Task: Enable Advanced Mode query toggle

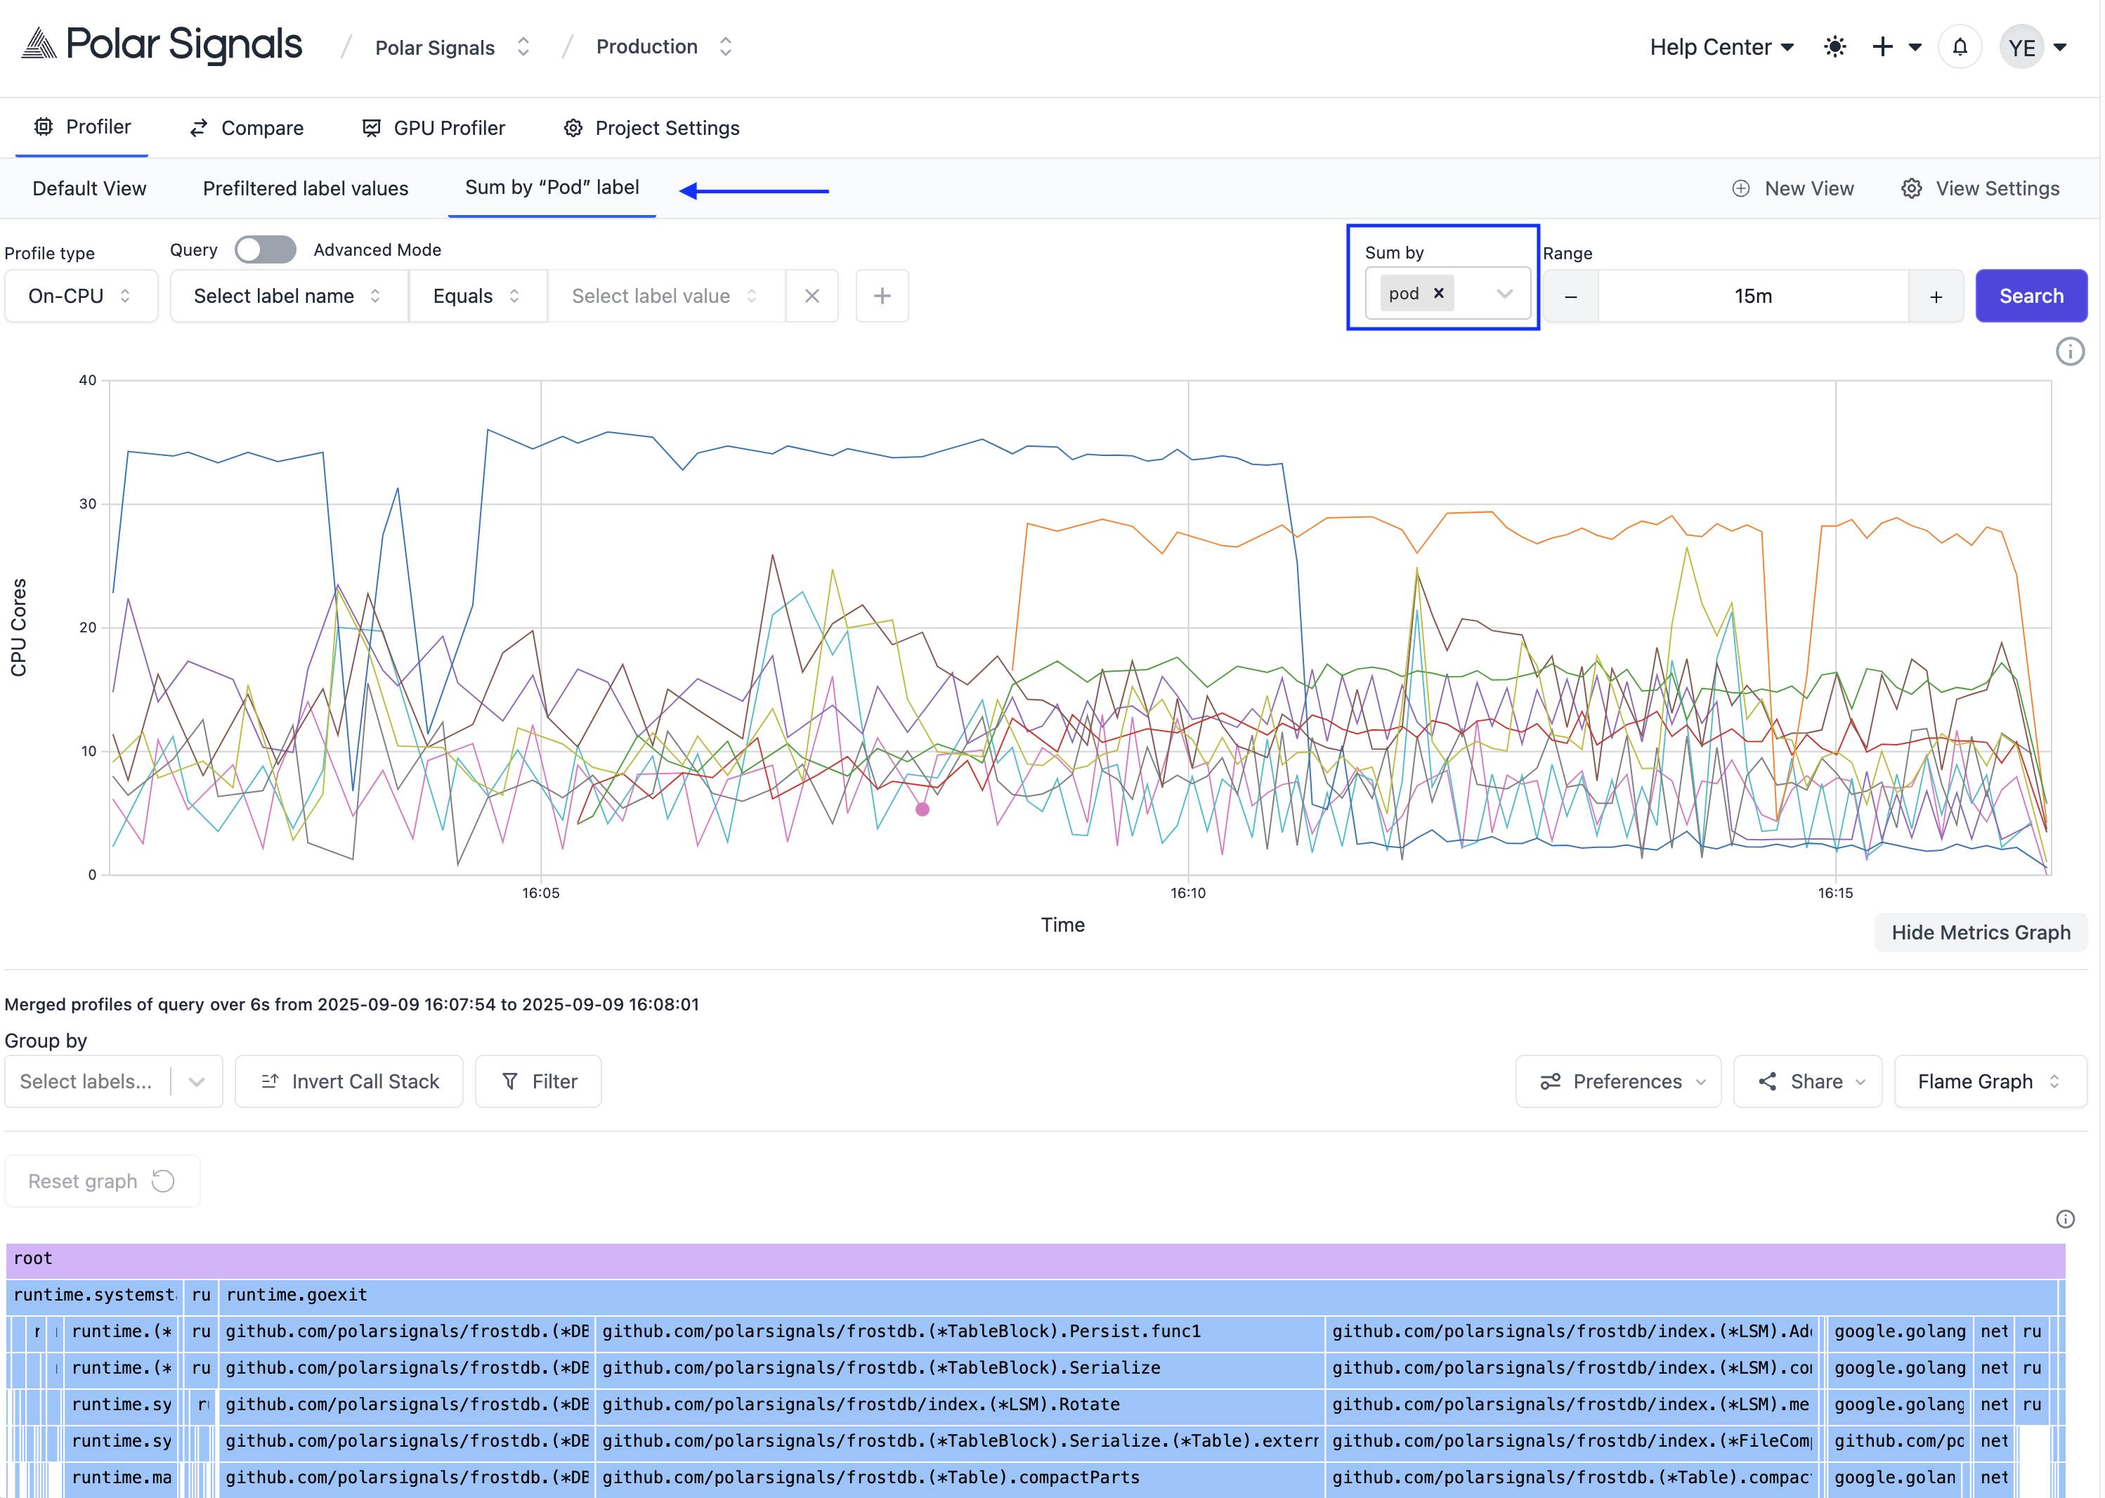Action: [x=265, y=249]
